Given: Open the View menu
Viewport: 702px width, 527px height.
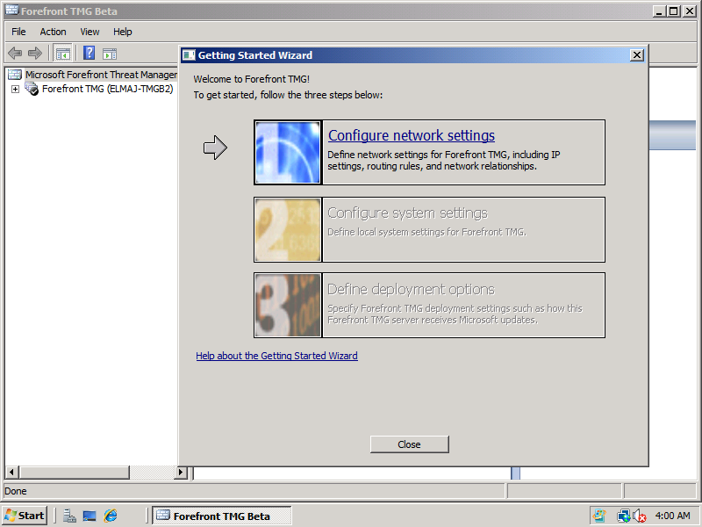Looking at the screenshot, I should (90, 32).
